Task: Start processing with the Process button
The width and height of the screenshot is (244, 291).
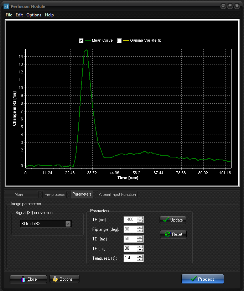Action: [202, 279]
